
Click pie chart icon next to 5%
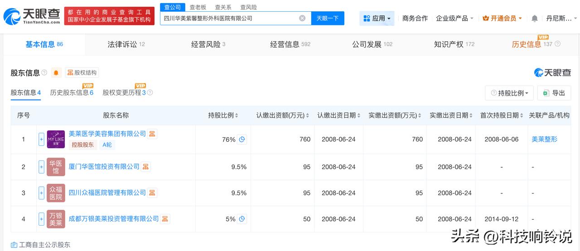click(242, 219)
